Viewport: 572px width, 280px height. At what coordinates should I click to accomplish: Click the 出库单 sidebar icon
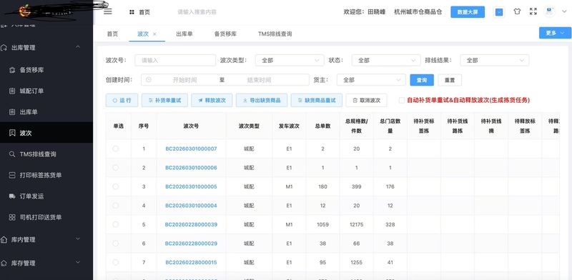point(12,112)
